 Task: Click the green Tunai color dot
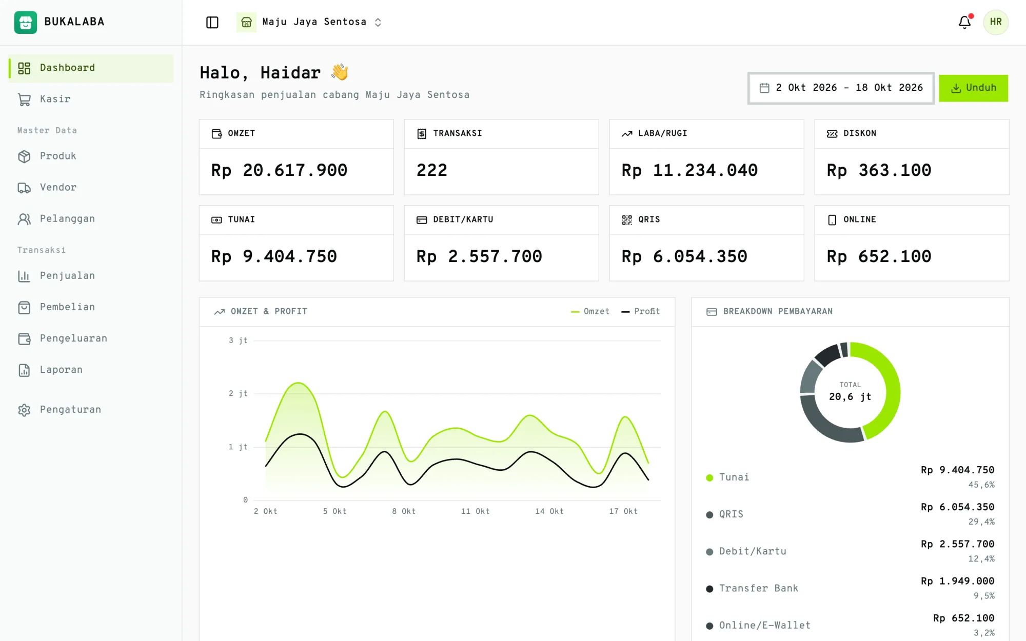tap(709, 478)
